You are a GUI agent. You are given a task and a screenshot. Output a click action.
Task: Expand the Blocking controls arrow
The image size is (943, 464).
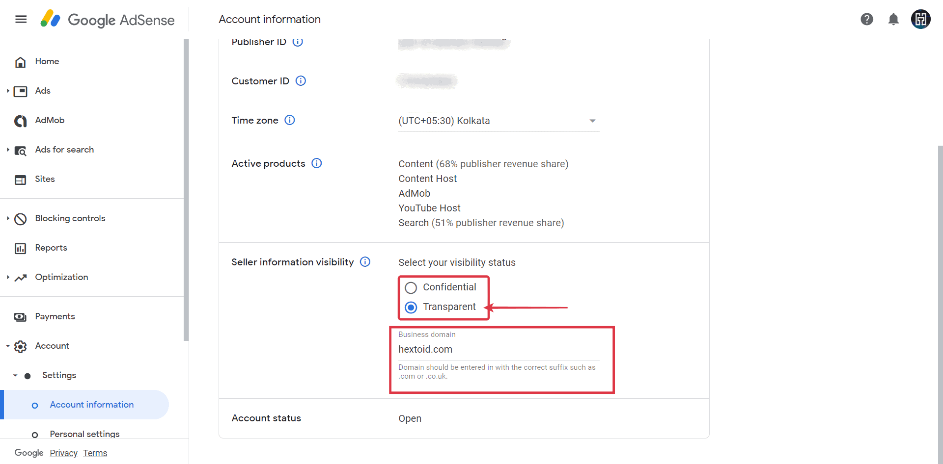pos(8,218)
